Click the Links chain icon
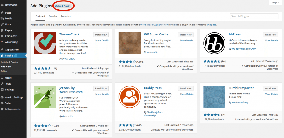 pos(2,24)
